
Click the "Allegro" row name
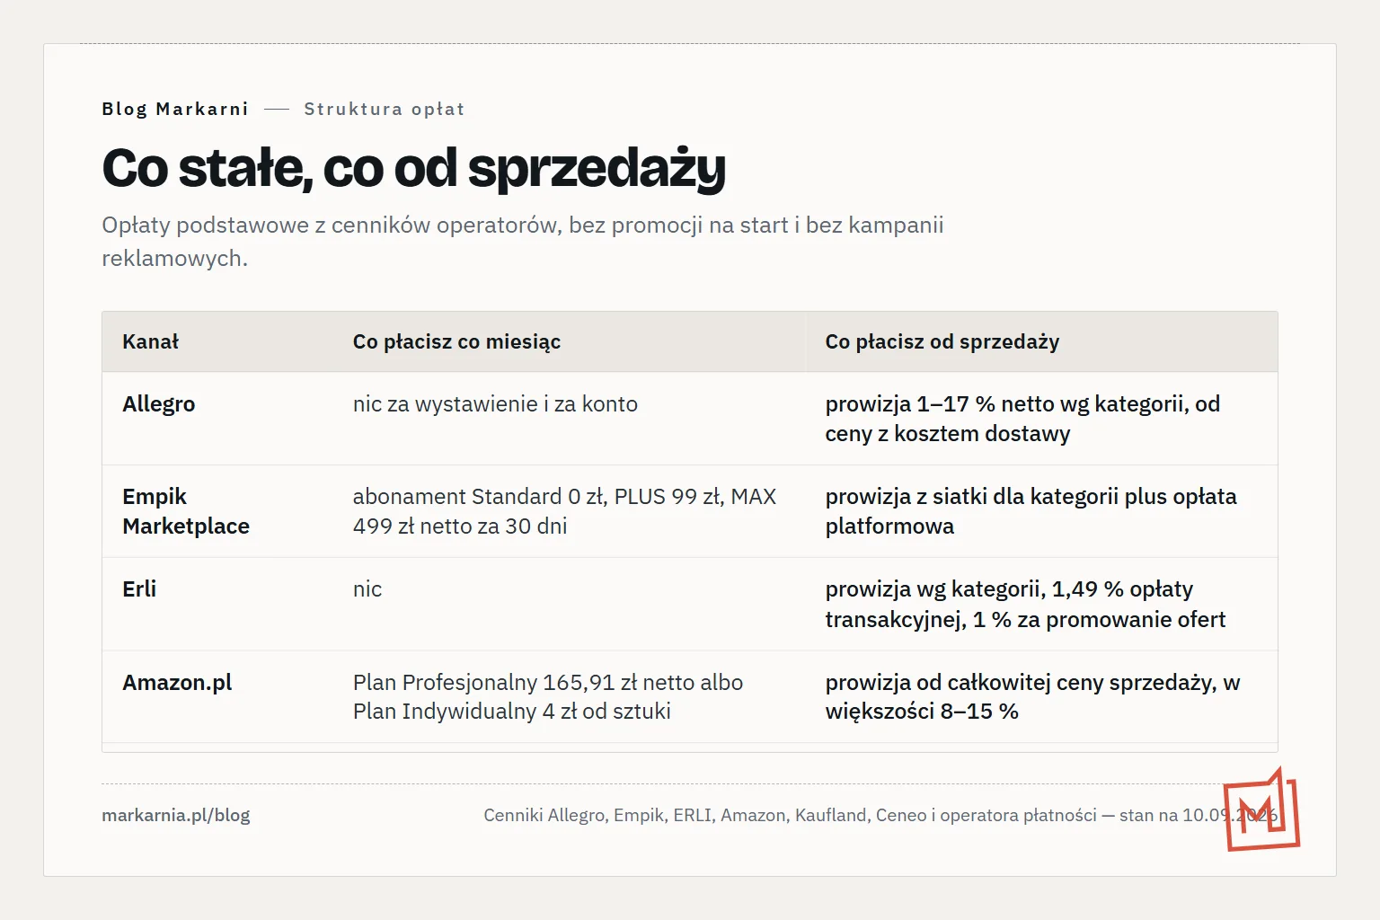click(x=159, y=404)
